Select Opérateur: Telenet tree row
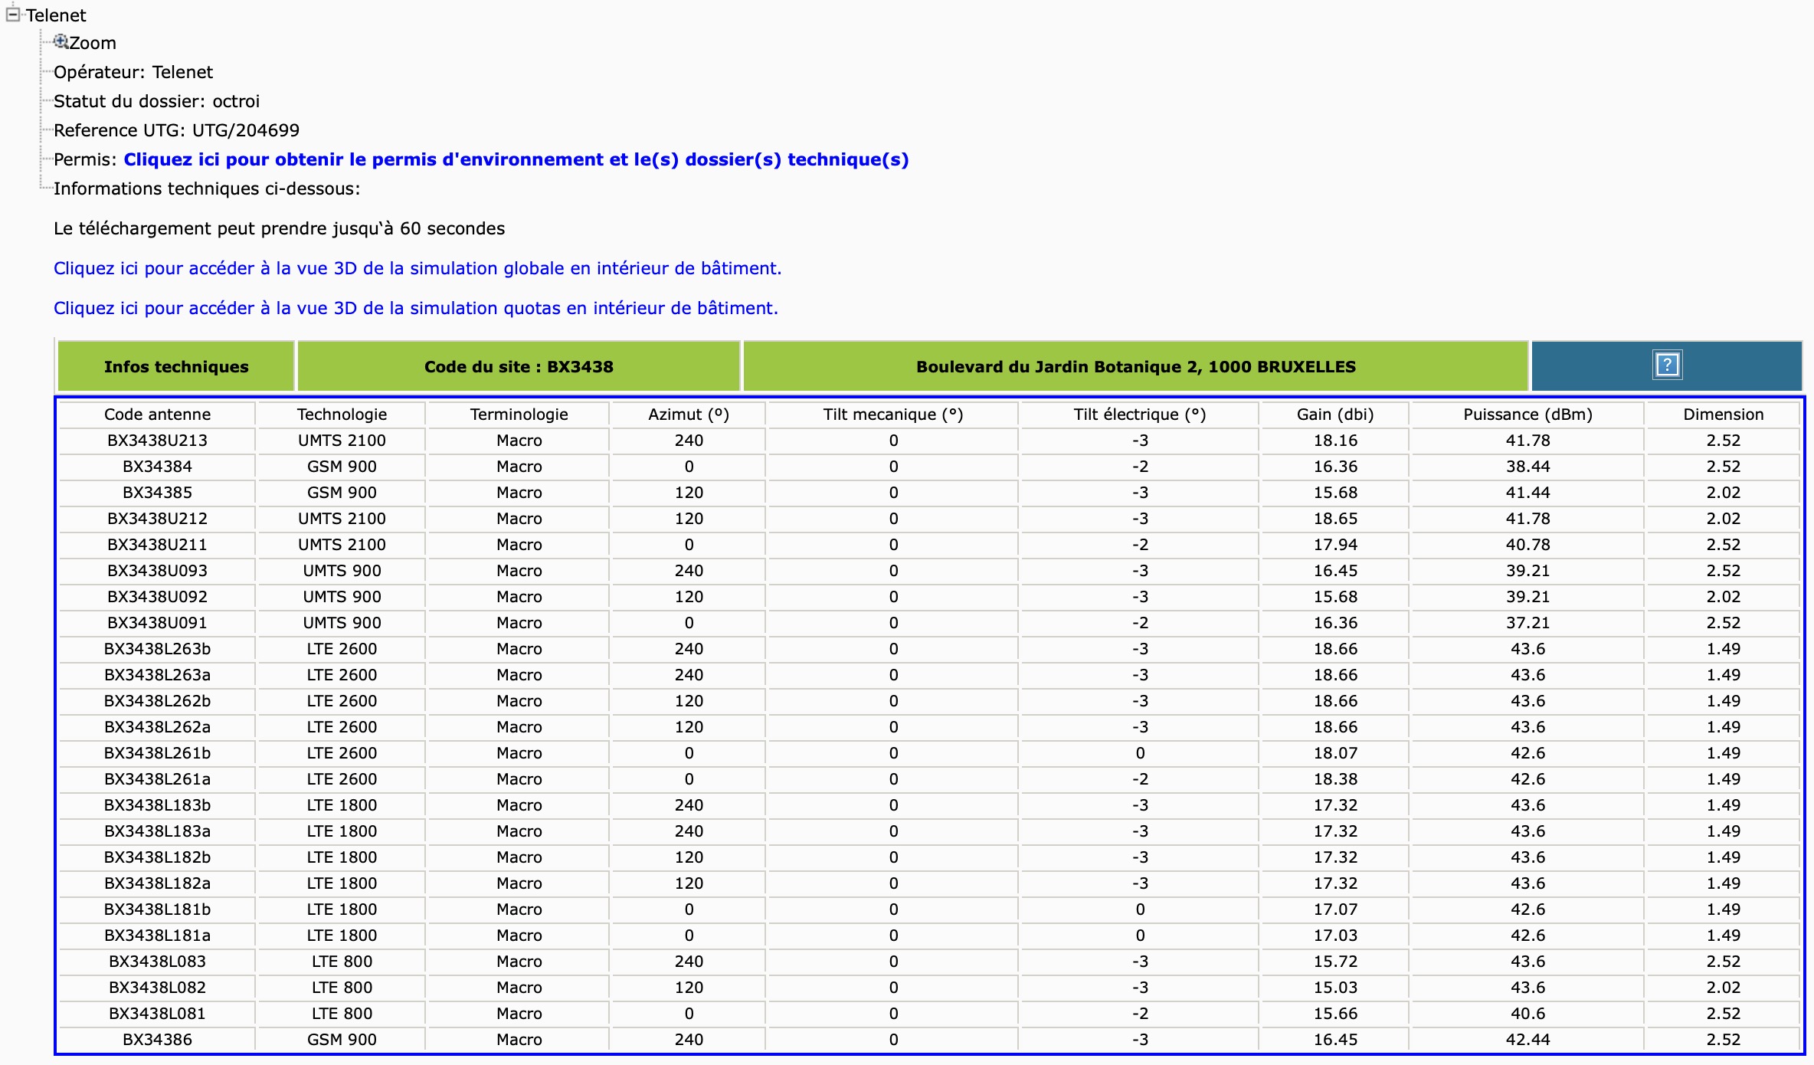This screenshot has width=1814, height=1065. (133, 72)
